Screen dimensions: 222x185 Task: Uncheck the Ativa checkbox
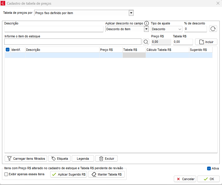pos(209,168)
